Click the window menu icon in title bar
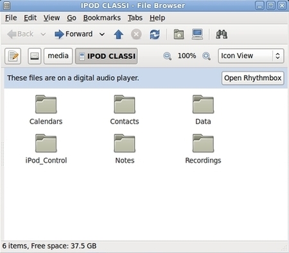289x253 pixels. pyautogui.click(x=7, y=6)
